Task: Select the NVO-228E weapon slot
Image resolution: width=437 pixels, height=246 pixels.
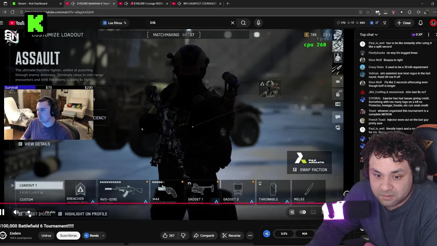Action: (123, 192)
